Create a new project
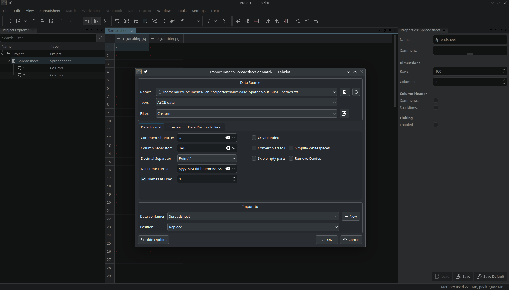 (9, 21)
